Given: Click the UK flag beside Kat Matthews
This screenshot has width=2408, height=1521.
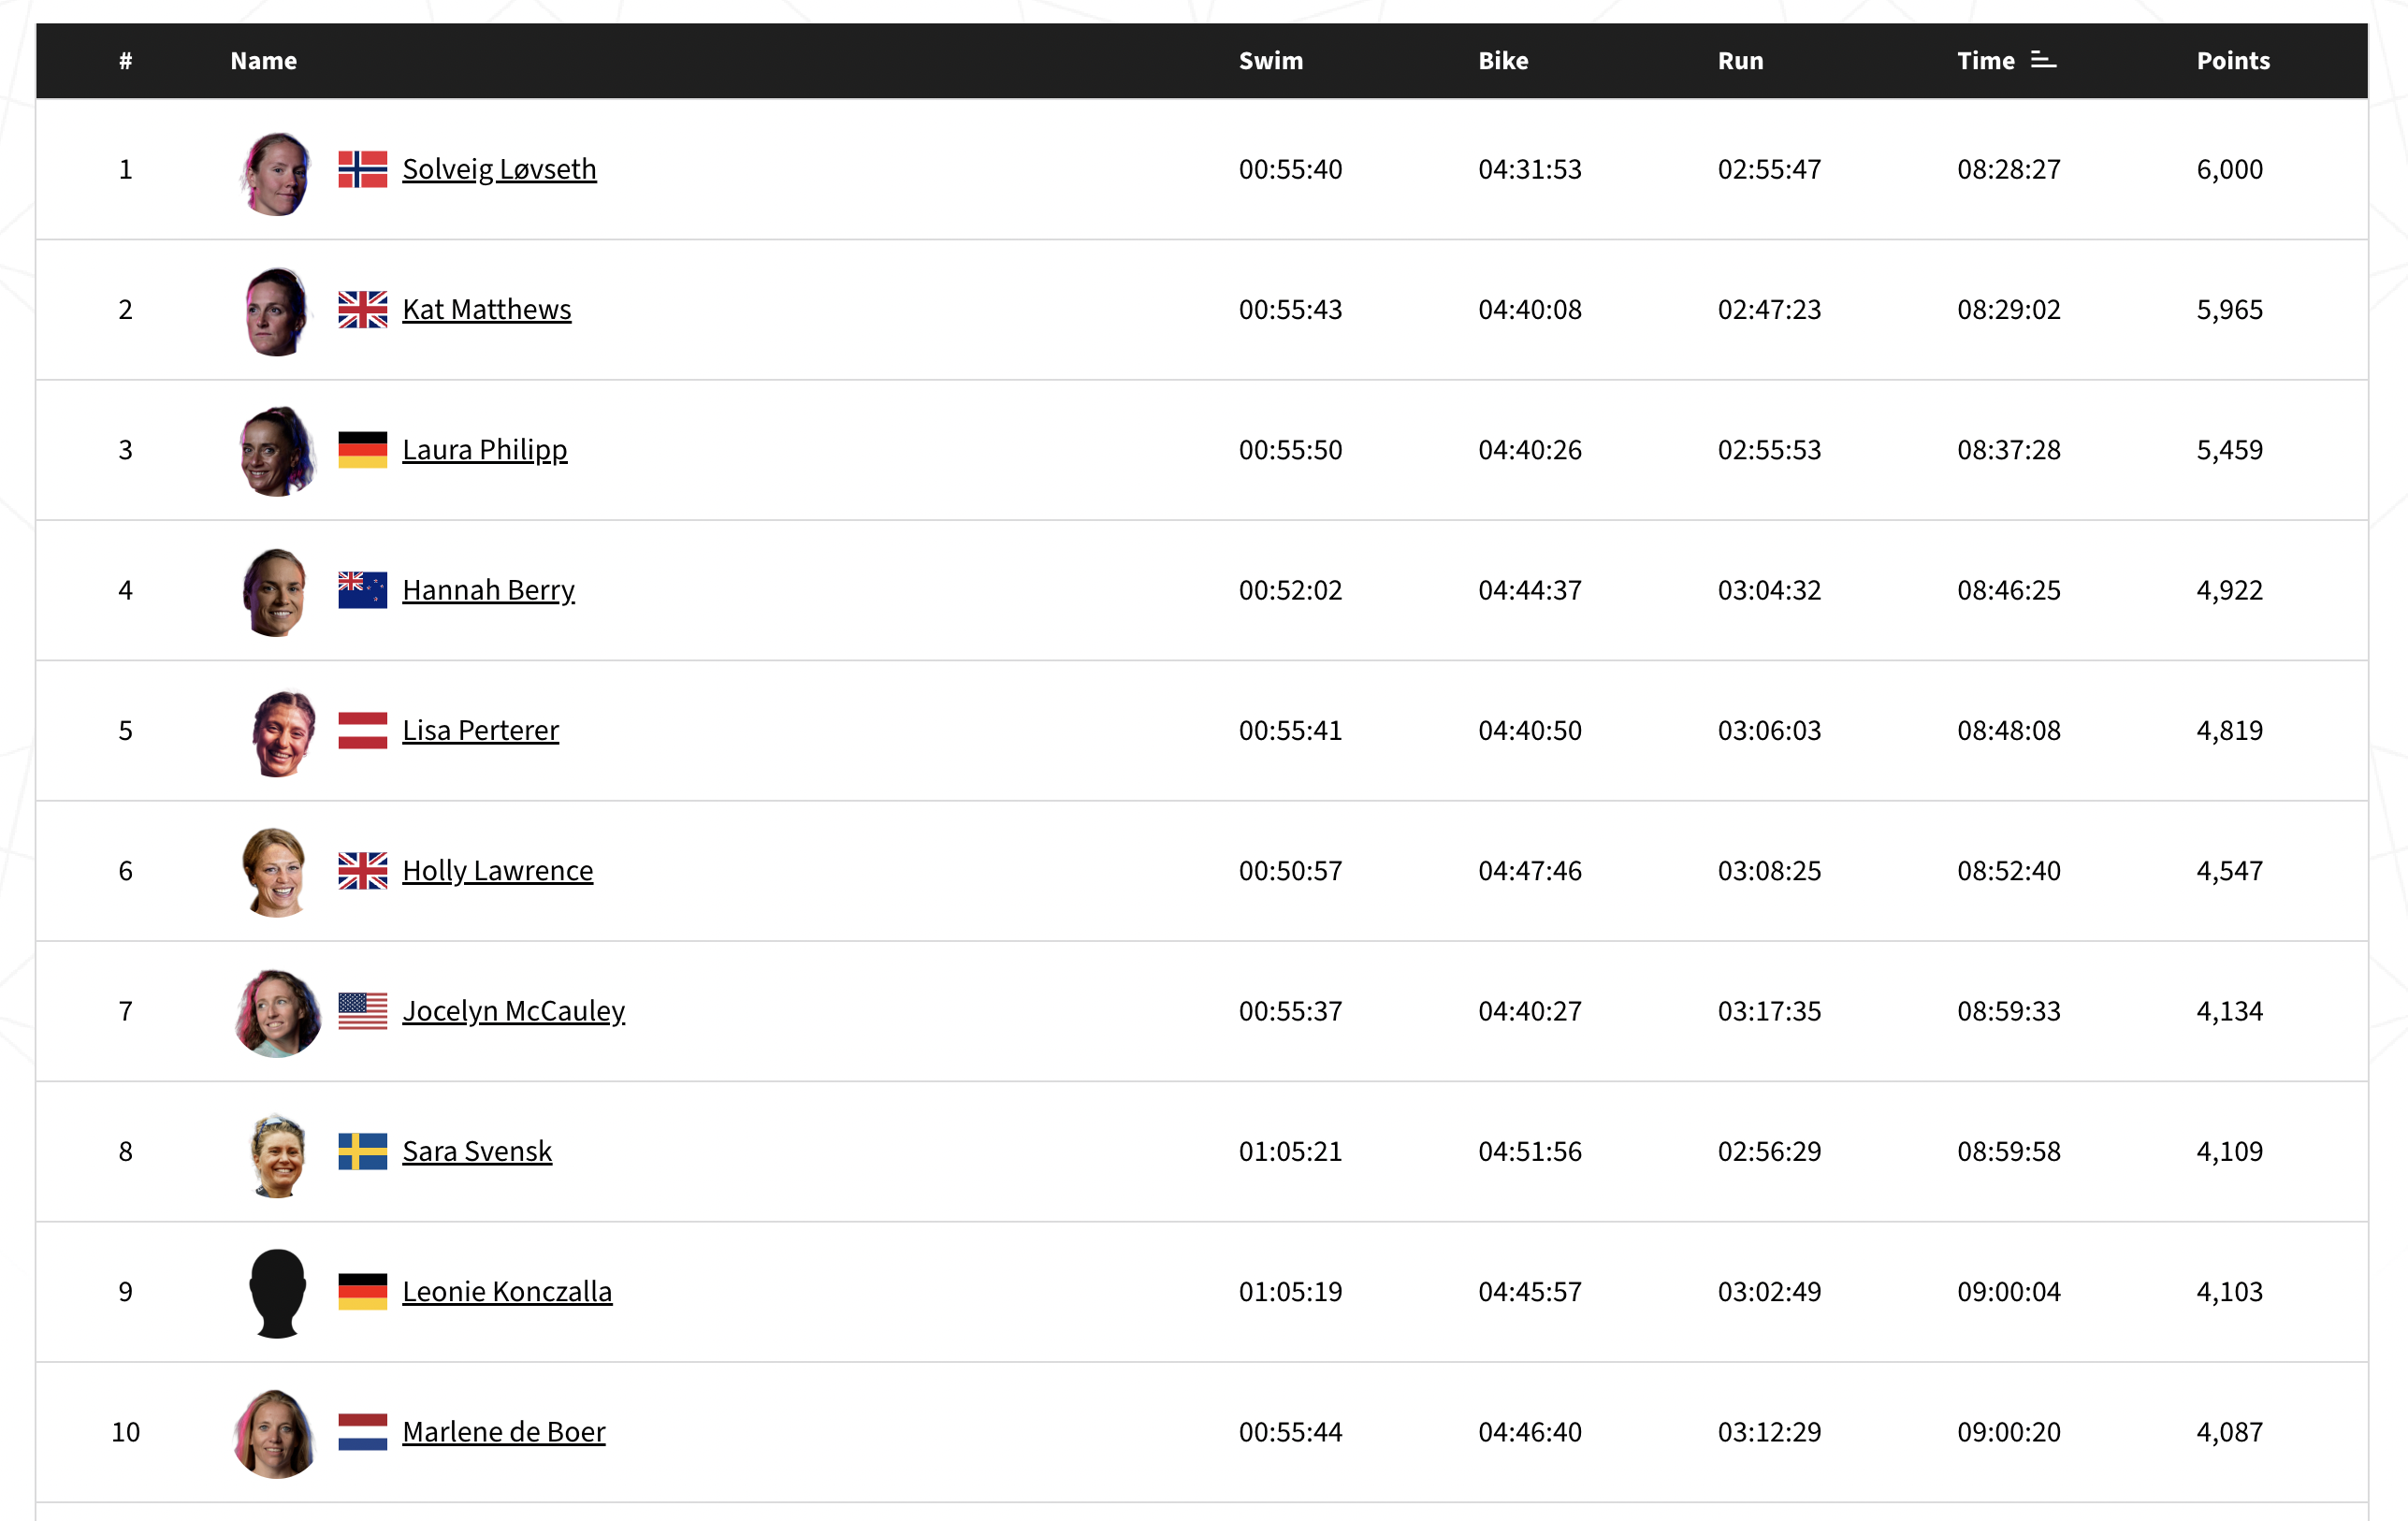Looking at the screenshot, I should tap(362, 310).
